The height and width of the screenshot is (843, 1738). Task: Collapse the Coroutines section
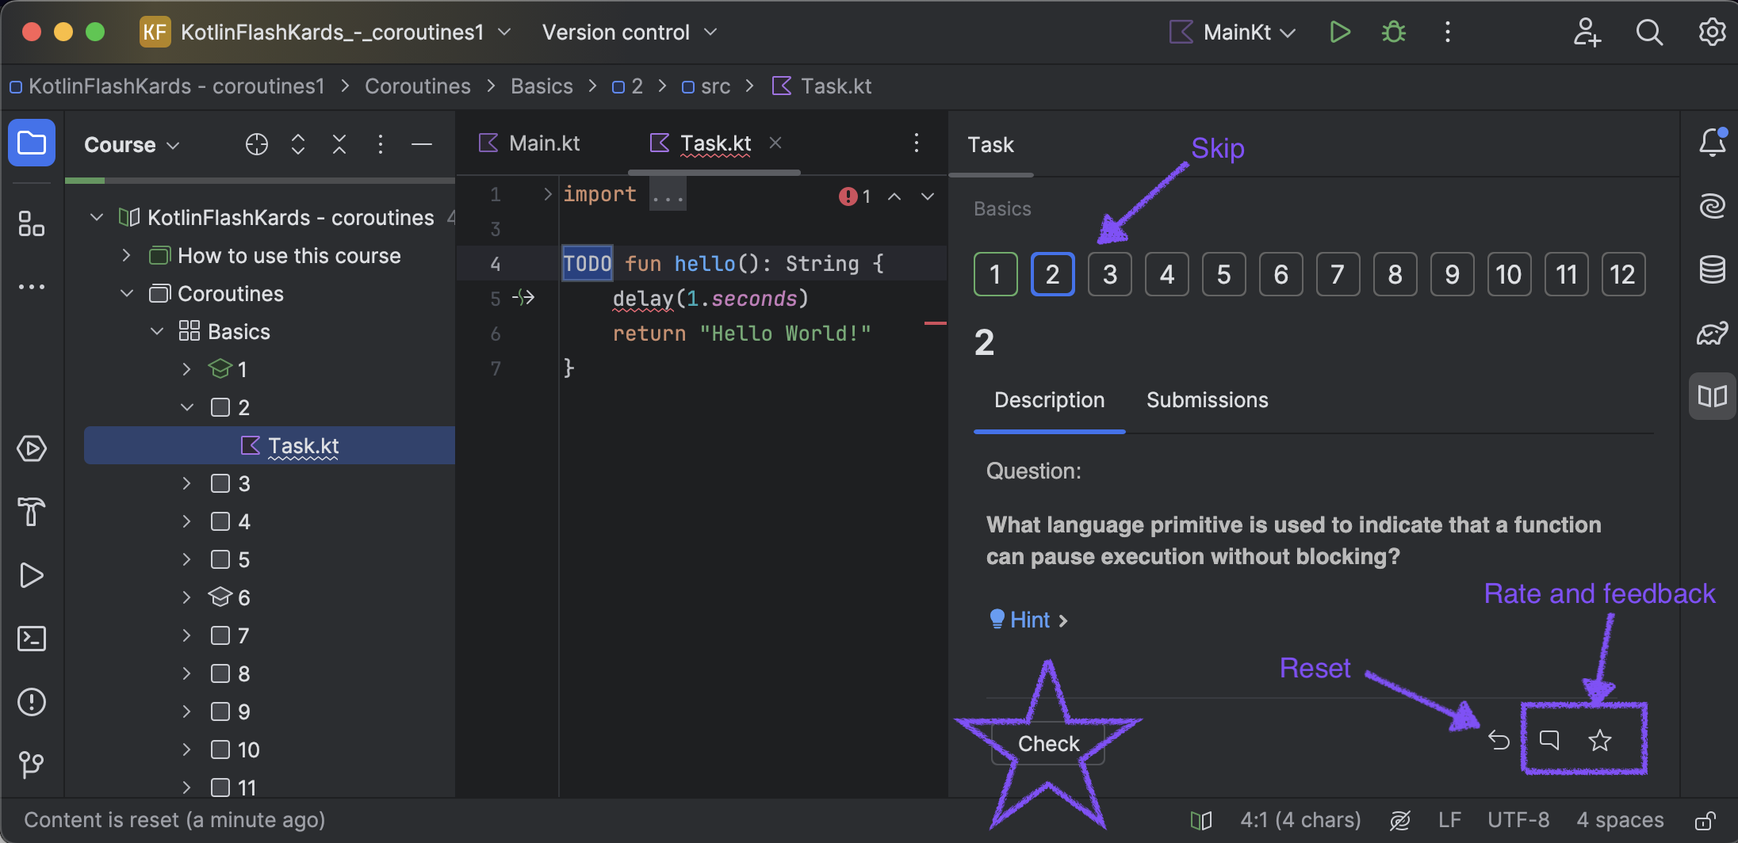(127, 294)
